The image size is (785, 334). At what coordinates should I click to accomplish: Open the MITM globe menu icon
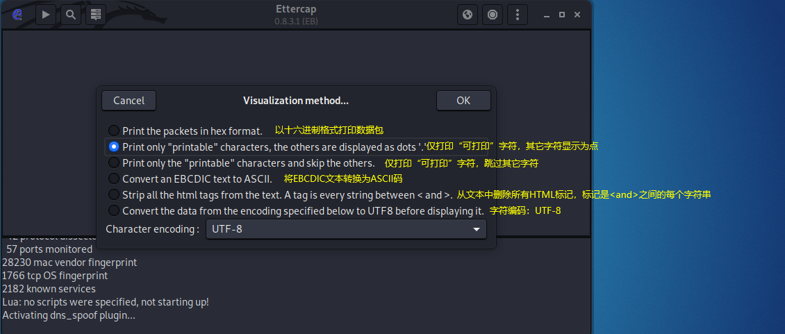(x=468, y=15)
